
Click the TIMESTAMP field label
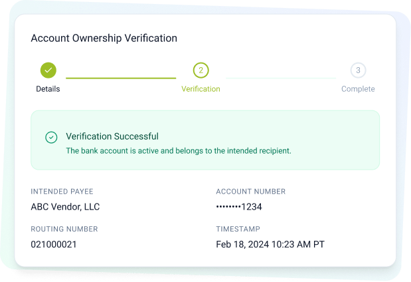239,229
